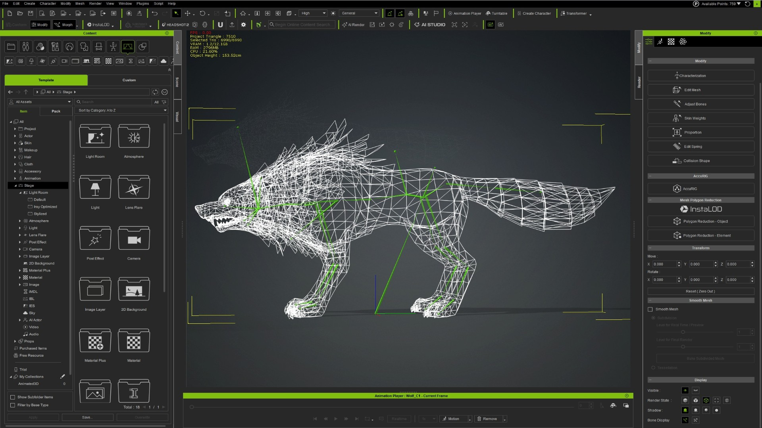Click the HEADSHOT 2 plugin button
The height and width of the screenshot is (428, 762).
[x=175, y=25]
